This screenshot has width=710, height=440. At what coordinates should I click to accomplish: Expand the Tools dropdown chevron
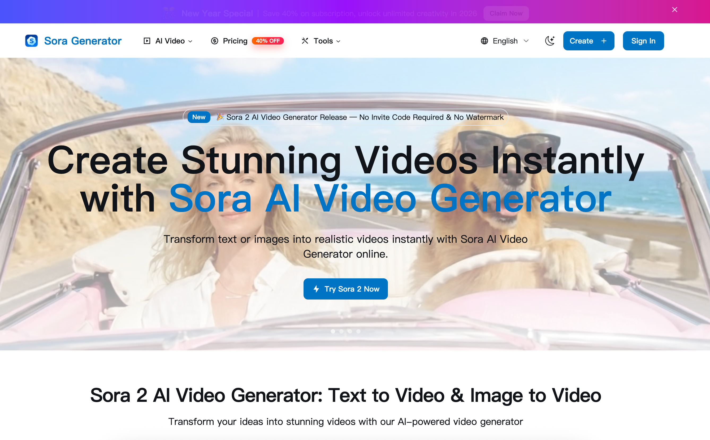click(x=338, y=41)
